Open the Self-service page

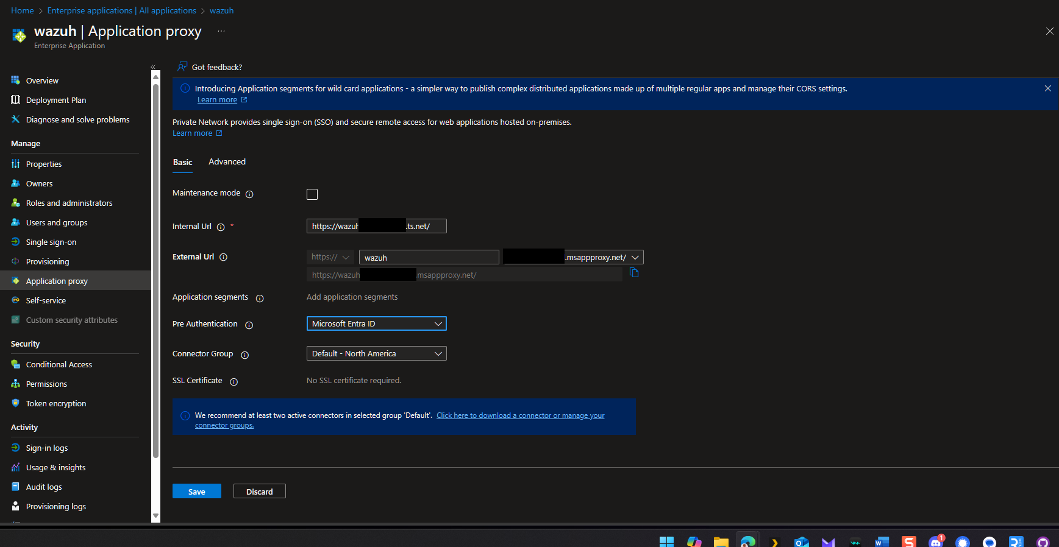46,300
